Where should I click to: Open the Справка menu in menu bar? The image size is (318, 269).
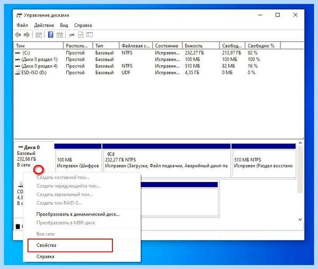[83, 25]
